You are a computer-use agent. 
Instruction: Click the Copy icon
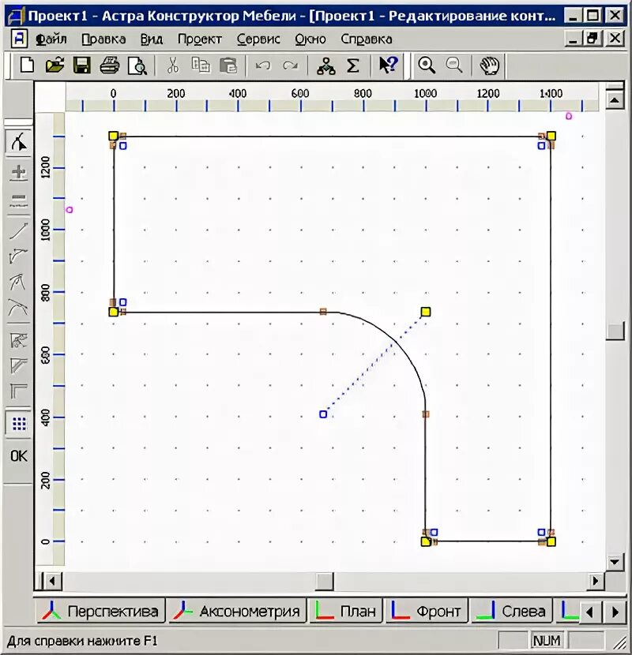pos(201,65)
